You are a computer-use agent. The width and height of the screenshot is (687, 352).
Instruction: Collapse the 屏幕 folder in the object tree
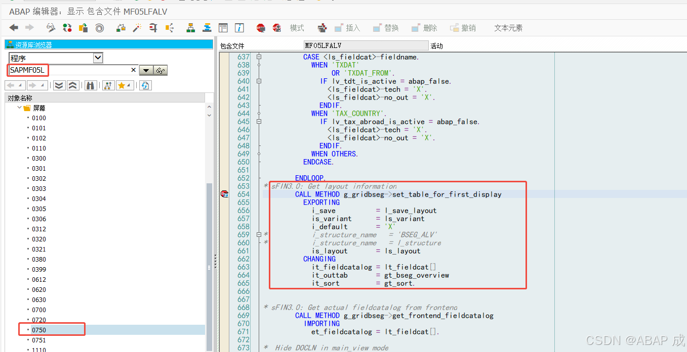(x=19, y=108)
